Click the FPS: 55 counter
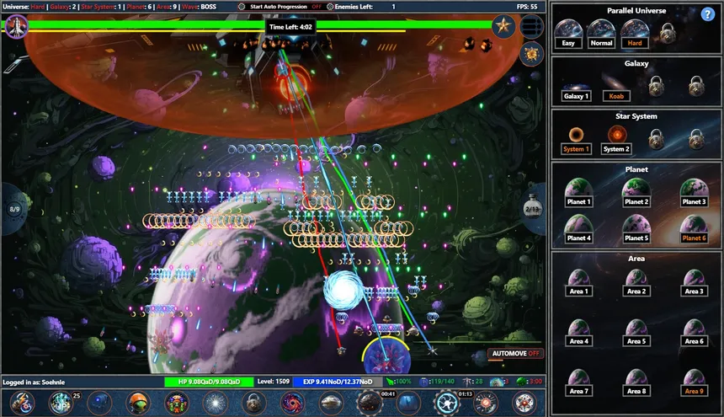 pyautogui.click(x=527, y=7)
